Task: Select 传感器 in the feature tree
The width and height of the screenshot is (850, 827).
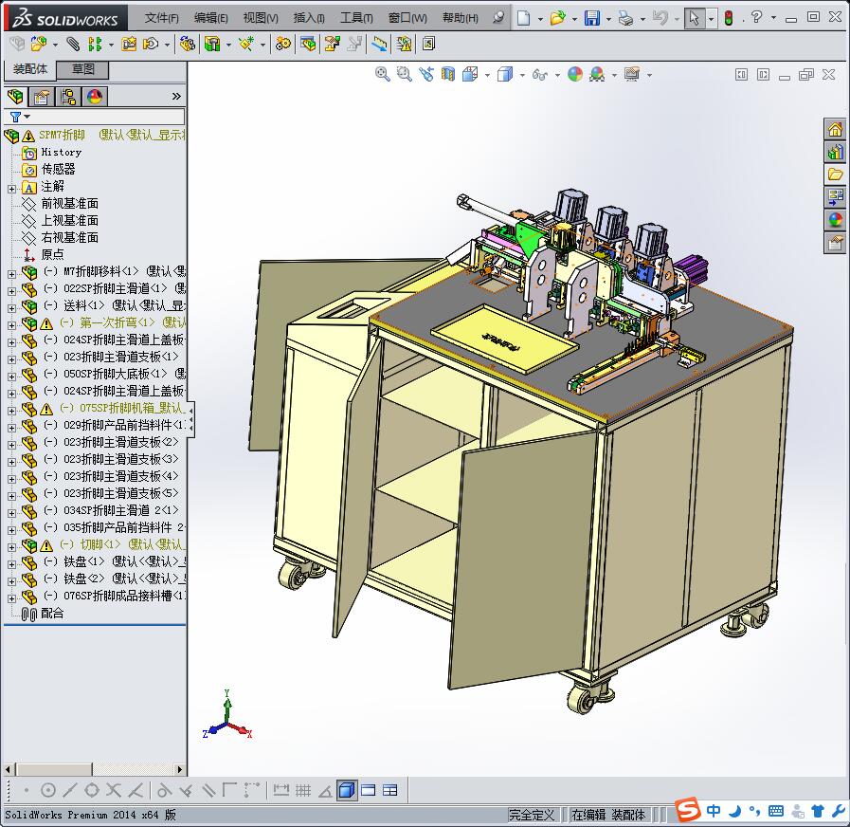Action: point(59,170)
